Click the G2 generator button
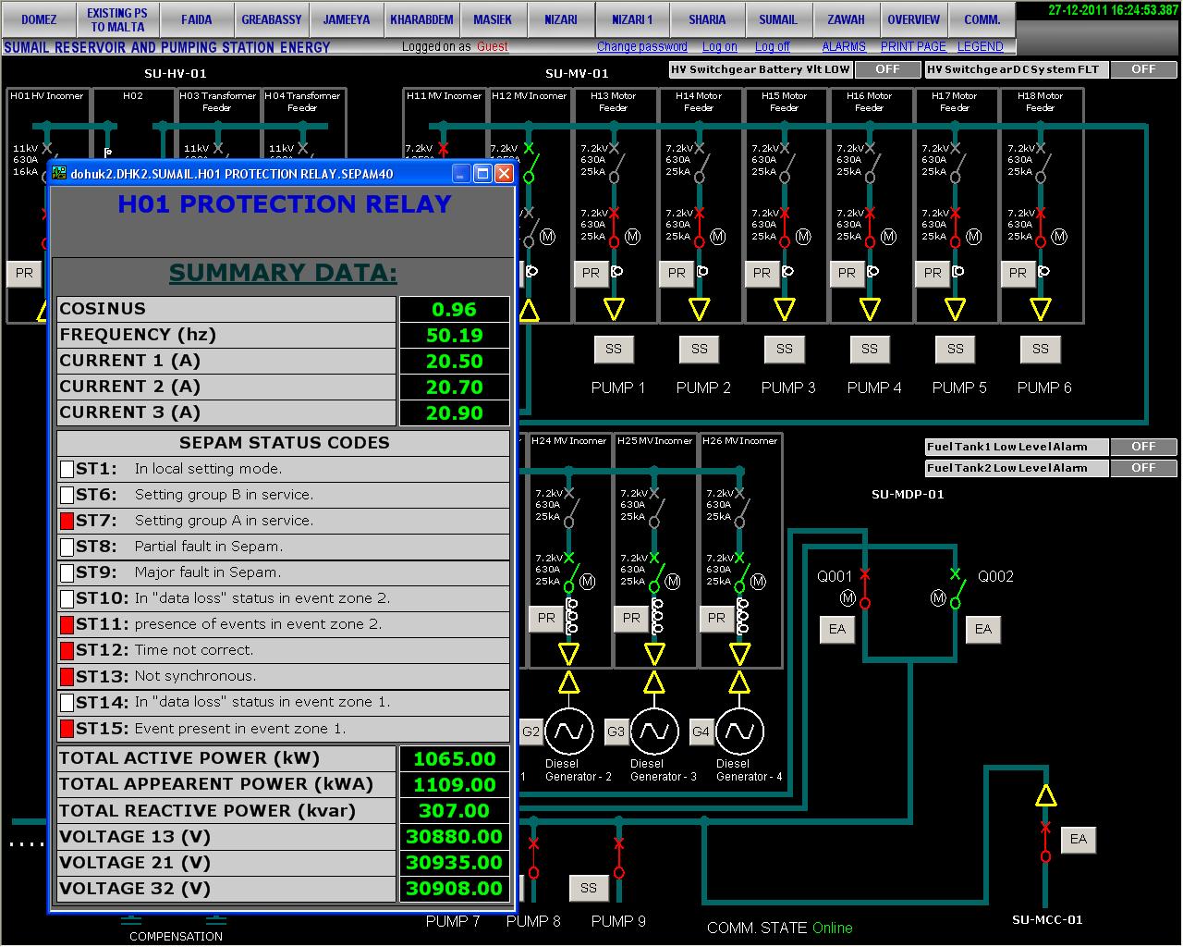 (x=531, y=732)
